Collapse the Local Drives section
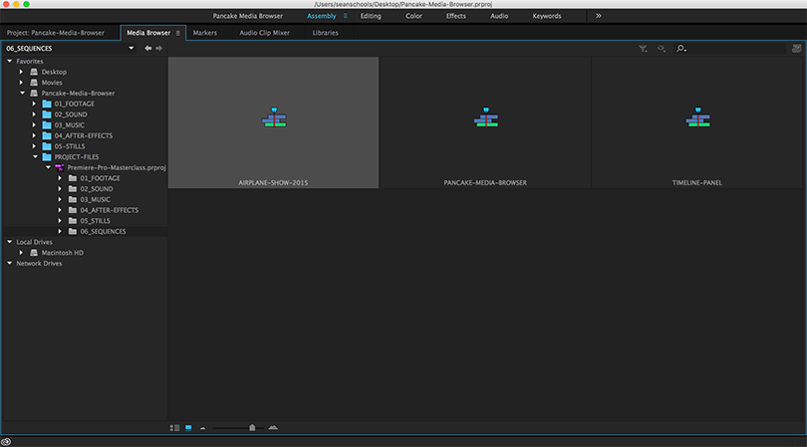807x447 pixels. click(x=9, y=242)
